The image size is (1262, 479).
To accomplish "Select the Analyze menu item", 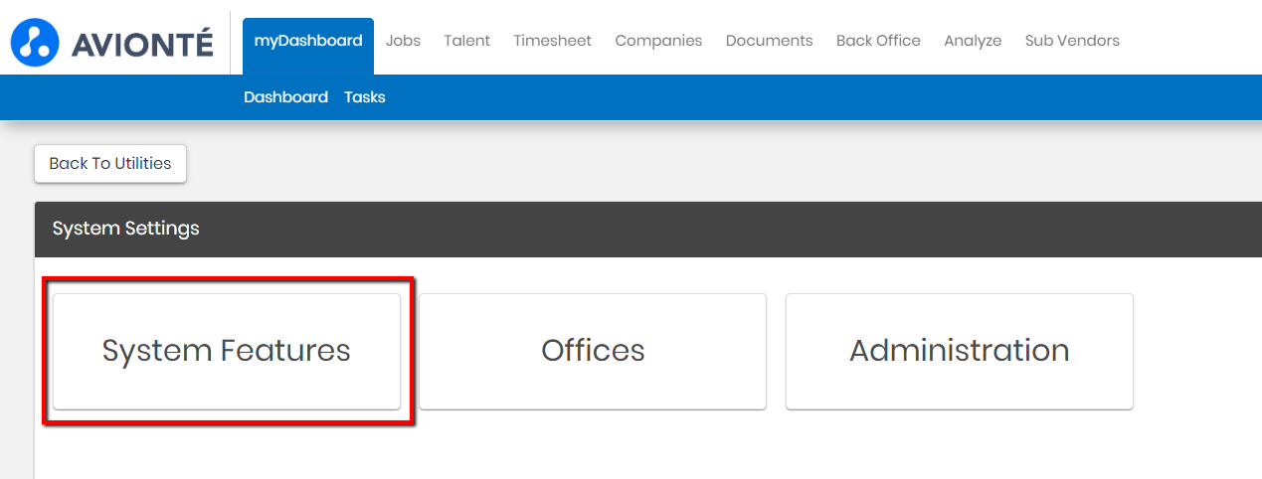I will click(973, 41).
